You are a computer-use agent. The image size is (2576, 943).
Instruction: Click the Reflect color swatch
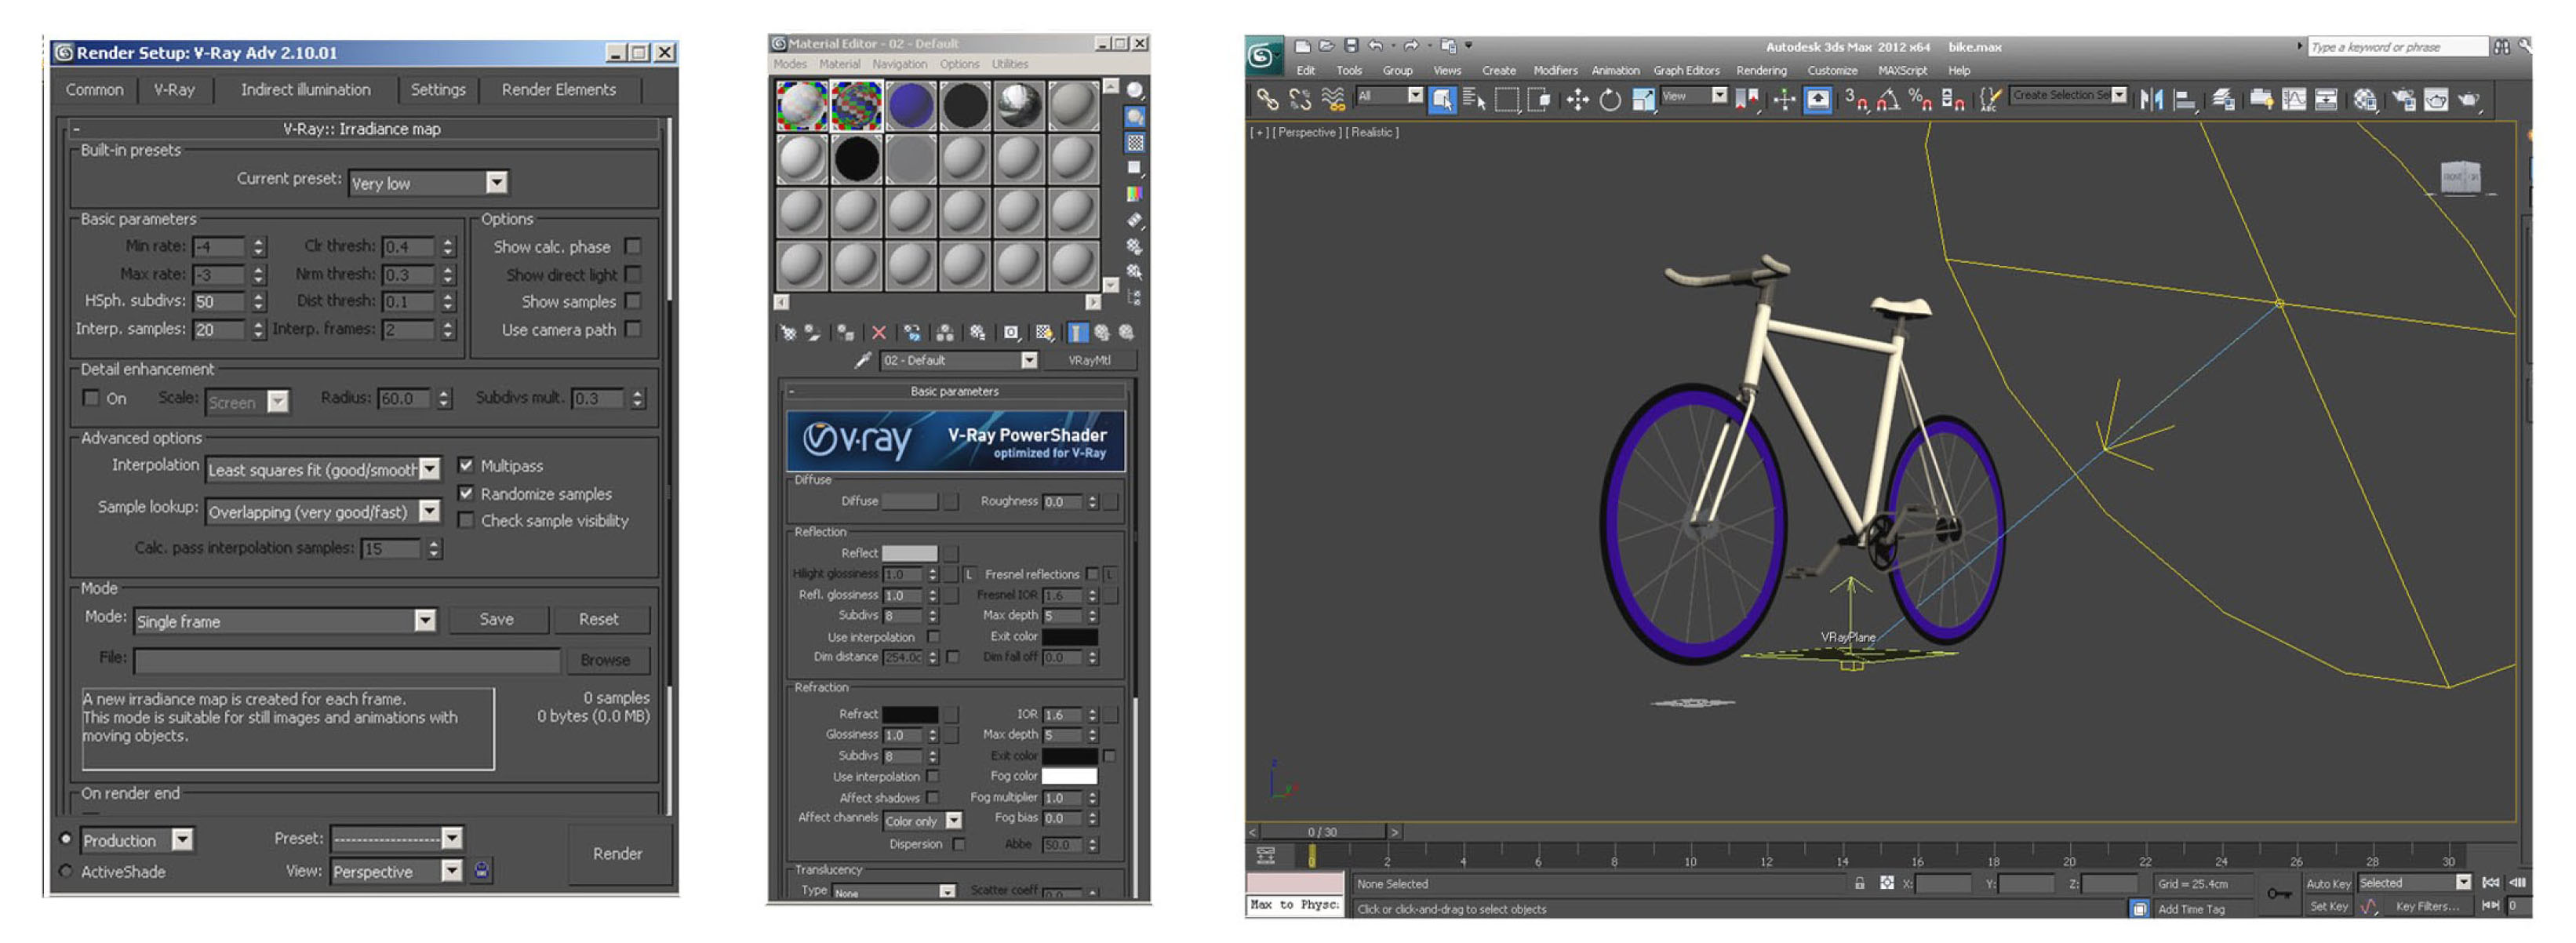tap(908, 554)
